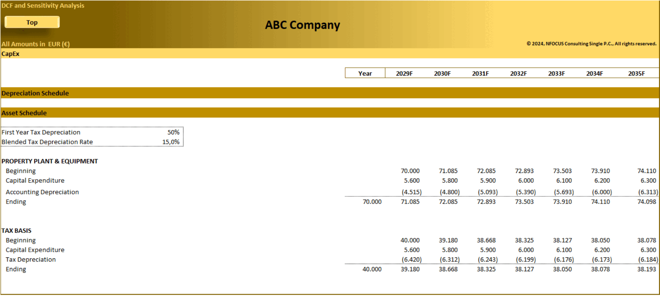Viewport: 660px width, 298px height.
Task: Click the 2029F column header
Action: (404, 74)
